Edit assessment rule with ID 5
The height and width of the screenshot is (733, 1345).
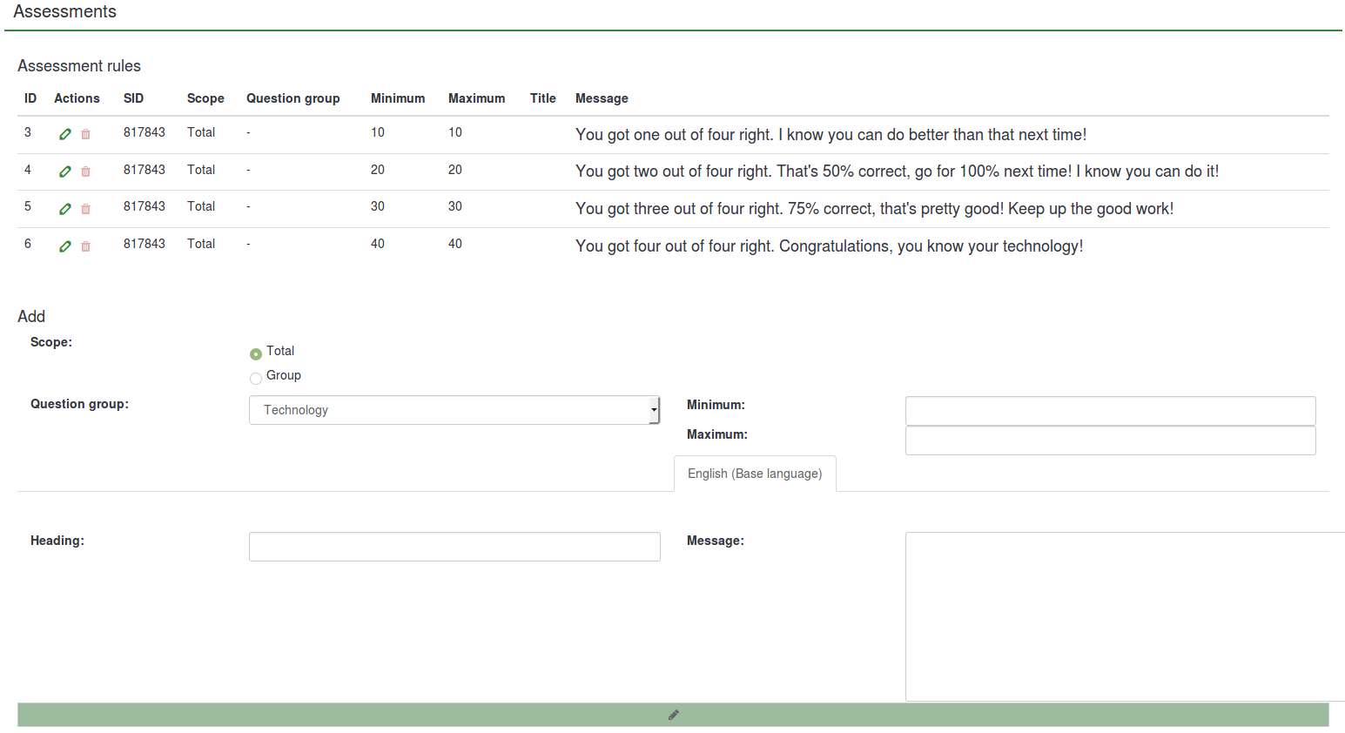coord(65,209)
